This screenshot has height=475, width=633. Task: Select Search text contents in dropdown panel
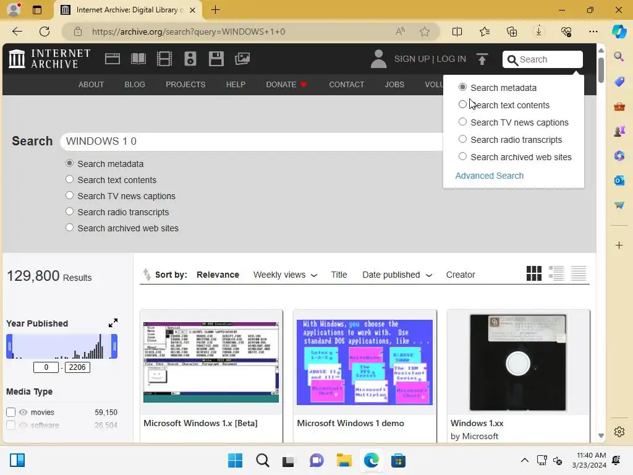coord(462,105)
